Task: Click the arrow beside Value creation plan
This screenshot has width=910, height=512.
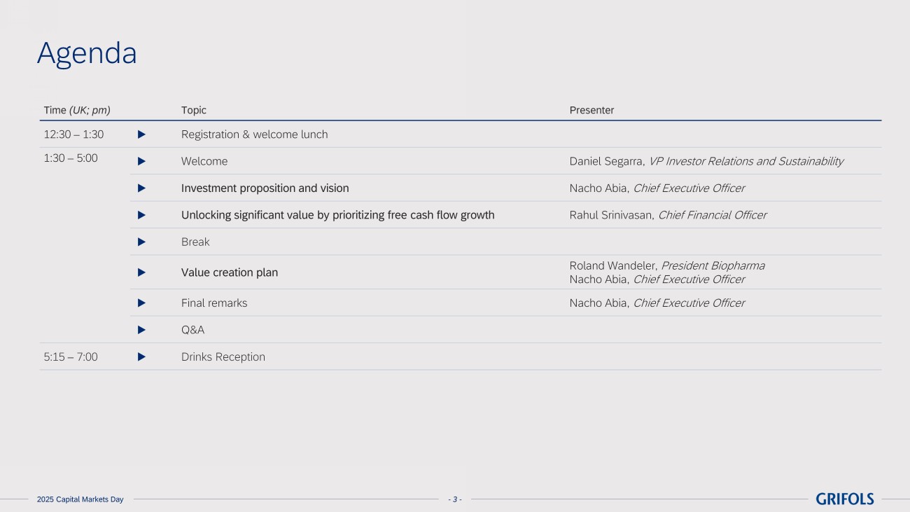Action: [x=141, y=272]
